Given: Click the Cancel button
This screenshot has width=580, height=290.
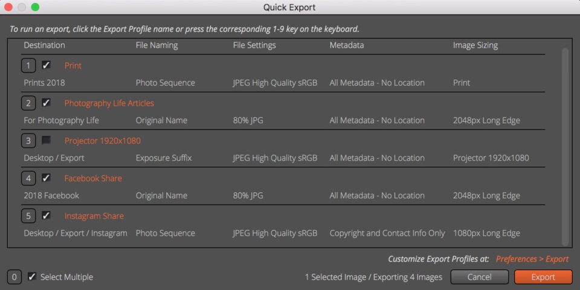Looking at the screenshot, I should (479, 277).
